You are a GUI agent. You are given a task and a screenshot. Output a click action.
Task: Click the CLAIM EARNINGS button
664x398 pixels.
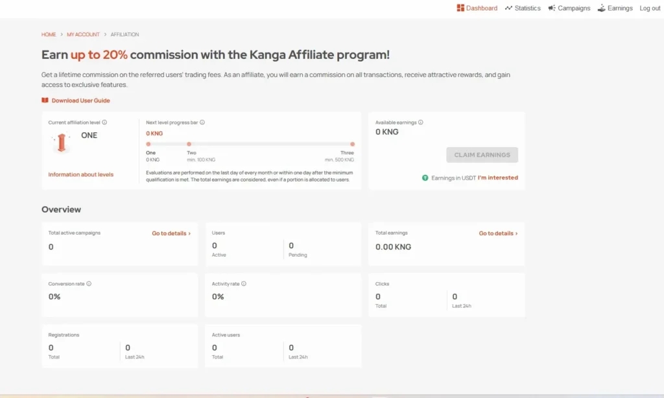pos(482,155)
